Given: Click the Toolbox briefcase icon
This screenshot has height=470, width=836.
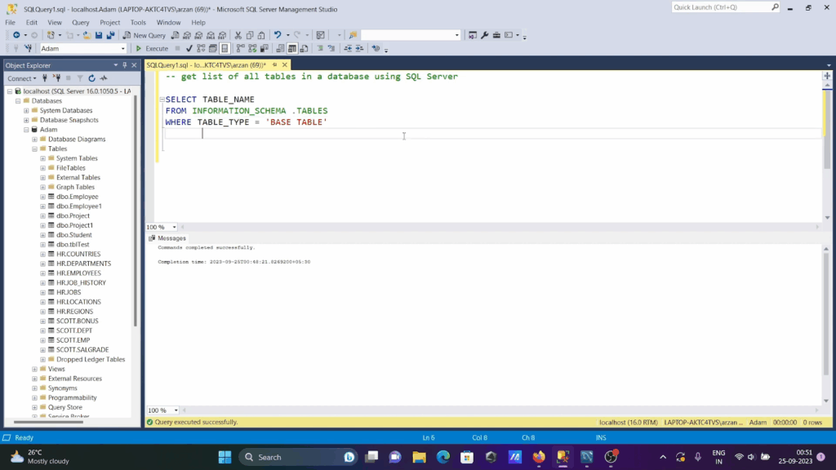Looking at the screenshot, I should pyautogui.click(x=496, y=35).
